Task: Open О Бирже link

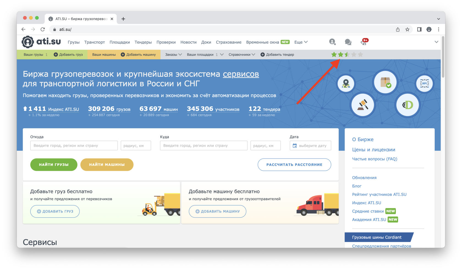Action: pyautogui.click(x=363, y=139)
